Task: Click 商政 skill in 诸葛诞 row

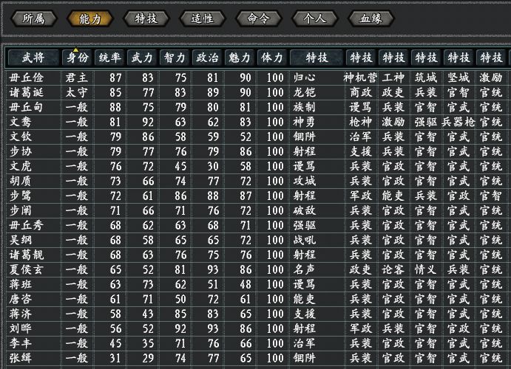Action: point(361,93)
